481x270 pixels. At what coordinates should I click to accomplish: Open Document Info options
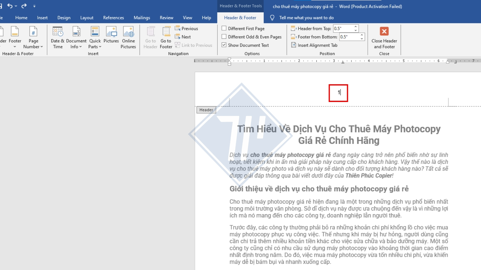coord(76,37)
